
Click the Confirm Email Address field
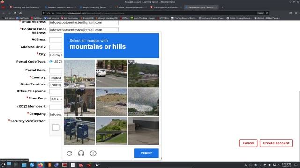click(x=83, y=30)
